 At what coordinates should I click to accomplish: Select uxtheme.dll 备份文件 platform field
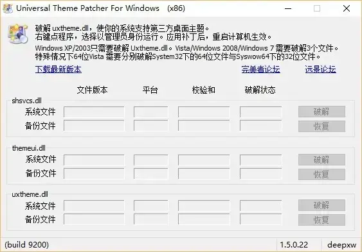(x=150, y=219)
